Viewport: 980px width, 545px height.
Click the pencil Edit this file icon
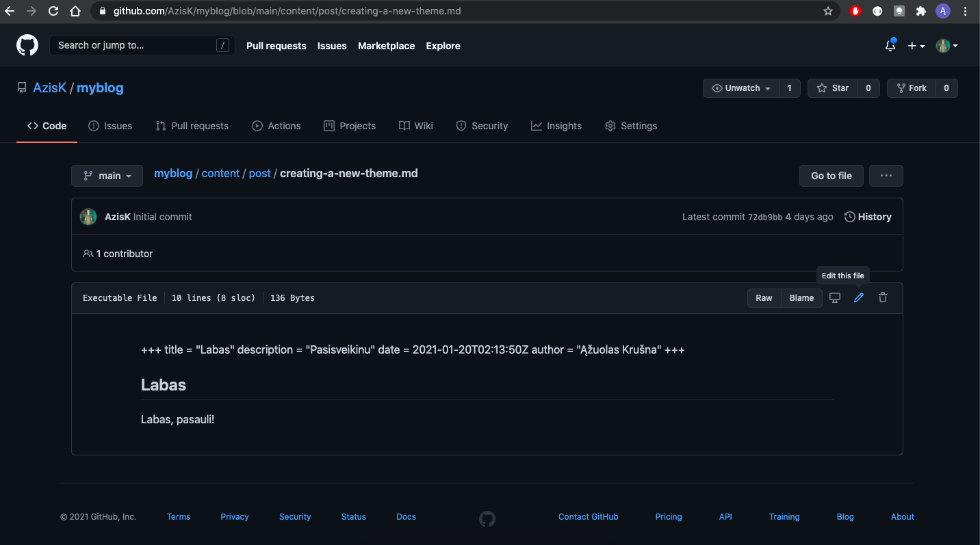pos(859,297)
